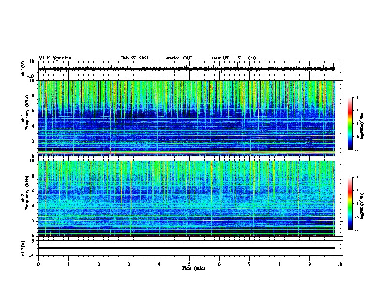383x296 pixels.
Task: Click the ch.3 voltage flat trace panel
Action: [x=189, y=248]
